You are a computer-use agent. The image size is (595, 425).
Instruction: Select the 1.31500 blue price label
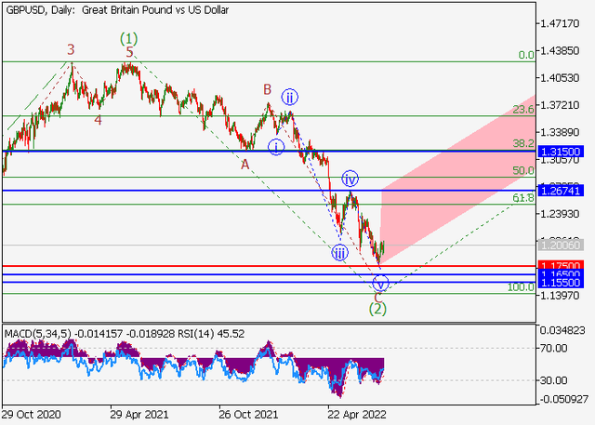[560, 152]
